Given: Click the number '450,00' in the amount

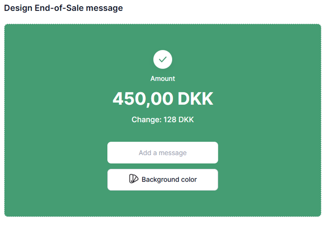Looking at the screenshot, I should (x=143, y=98).
